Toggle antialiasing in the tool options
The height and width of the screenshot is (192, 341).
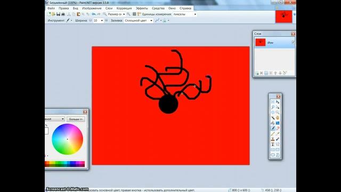click(158, 20)
